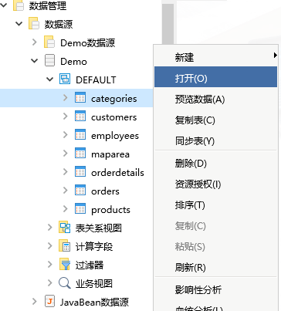281x311 pixels.
Task: Select the categories table label
Action: point(114,99)
